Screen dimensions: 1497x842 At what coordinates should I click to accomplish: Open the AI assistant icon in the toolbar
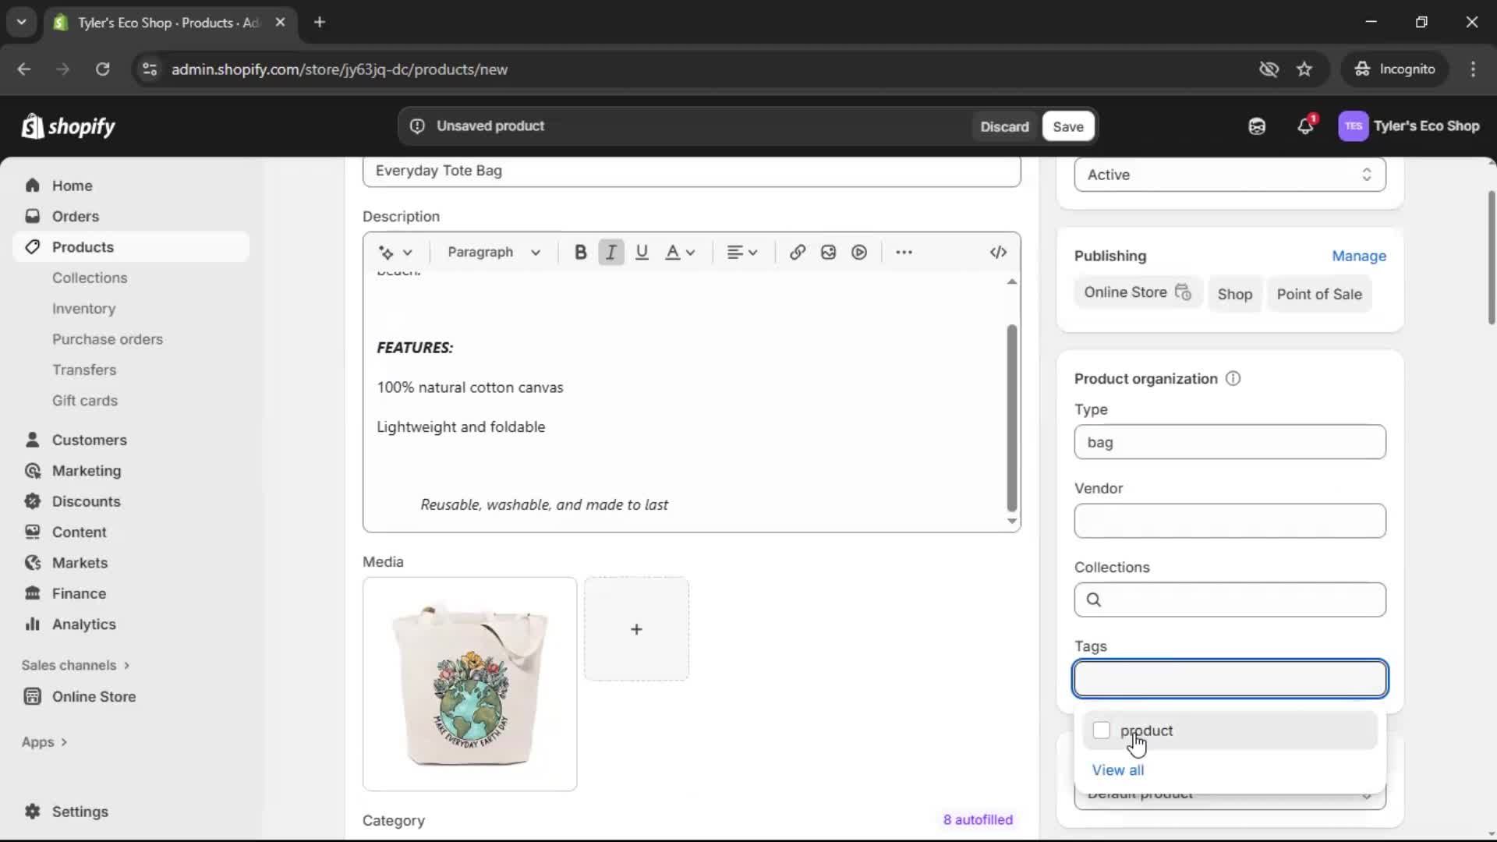(1257, 126)
